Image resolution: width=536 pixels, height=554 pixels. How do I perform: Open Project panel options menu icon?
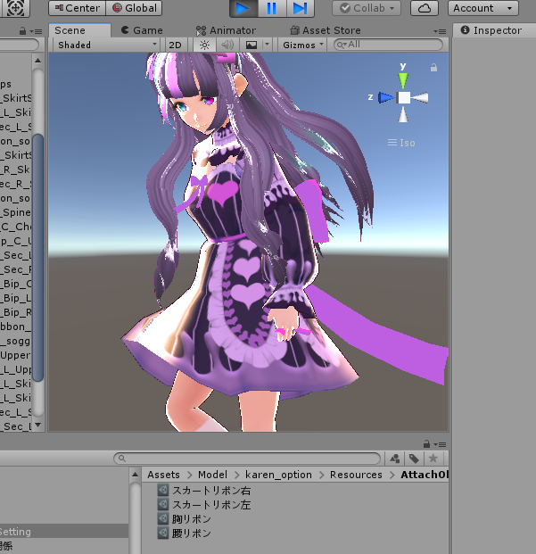point(440,444)
